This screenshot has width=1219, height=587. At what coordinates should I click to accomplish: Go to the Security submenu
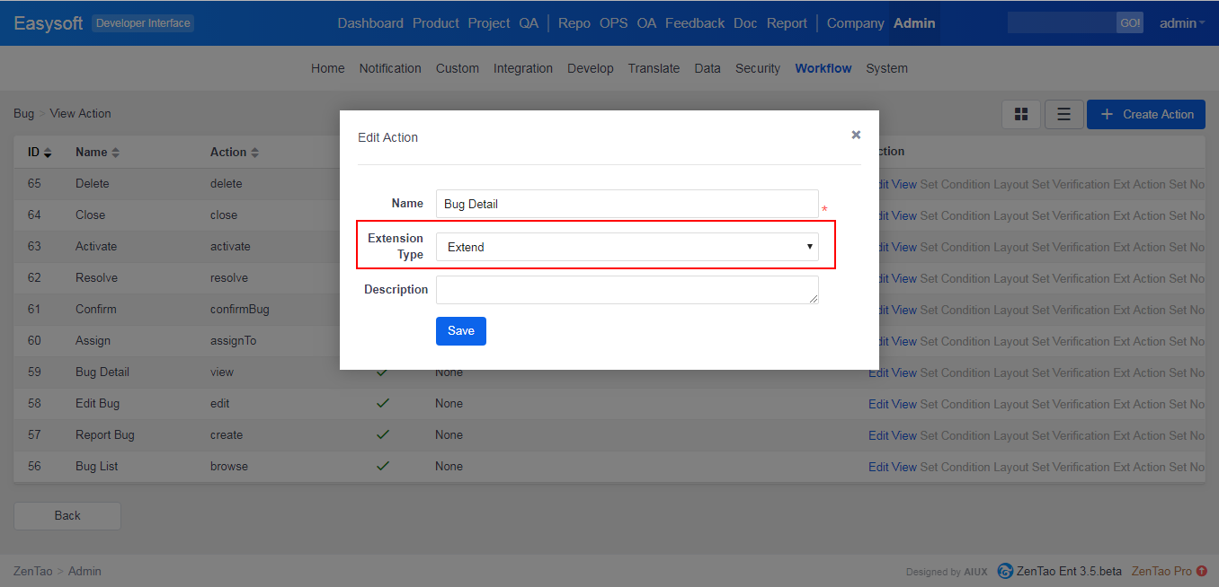click(x=757, y=68)
